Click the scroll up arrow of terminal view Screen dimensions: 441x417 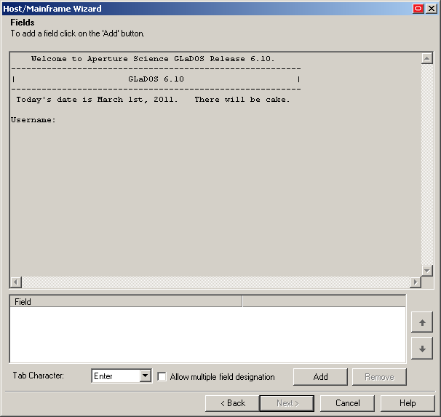[427, 58]
